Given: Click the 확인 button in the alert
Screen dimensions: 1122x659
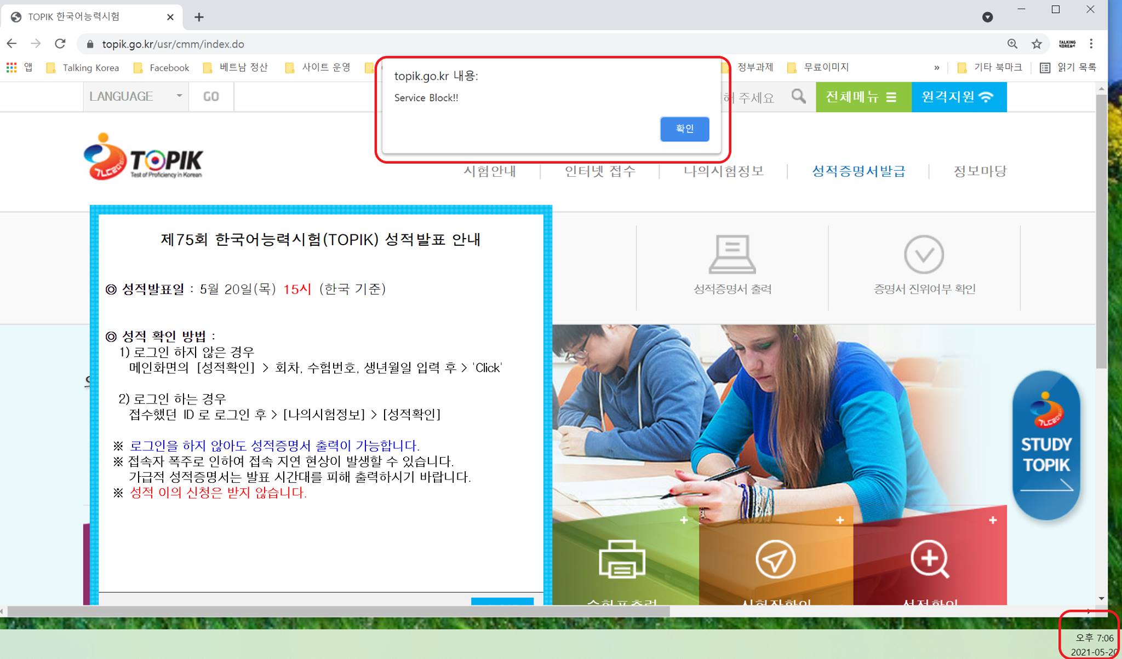Looking at the screenshot, I should click(684, 129).
